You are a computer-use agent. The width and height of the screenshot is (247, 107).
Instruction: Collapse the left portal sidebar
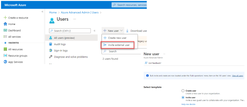click(42, 12)
